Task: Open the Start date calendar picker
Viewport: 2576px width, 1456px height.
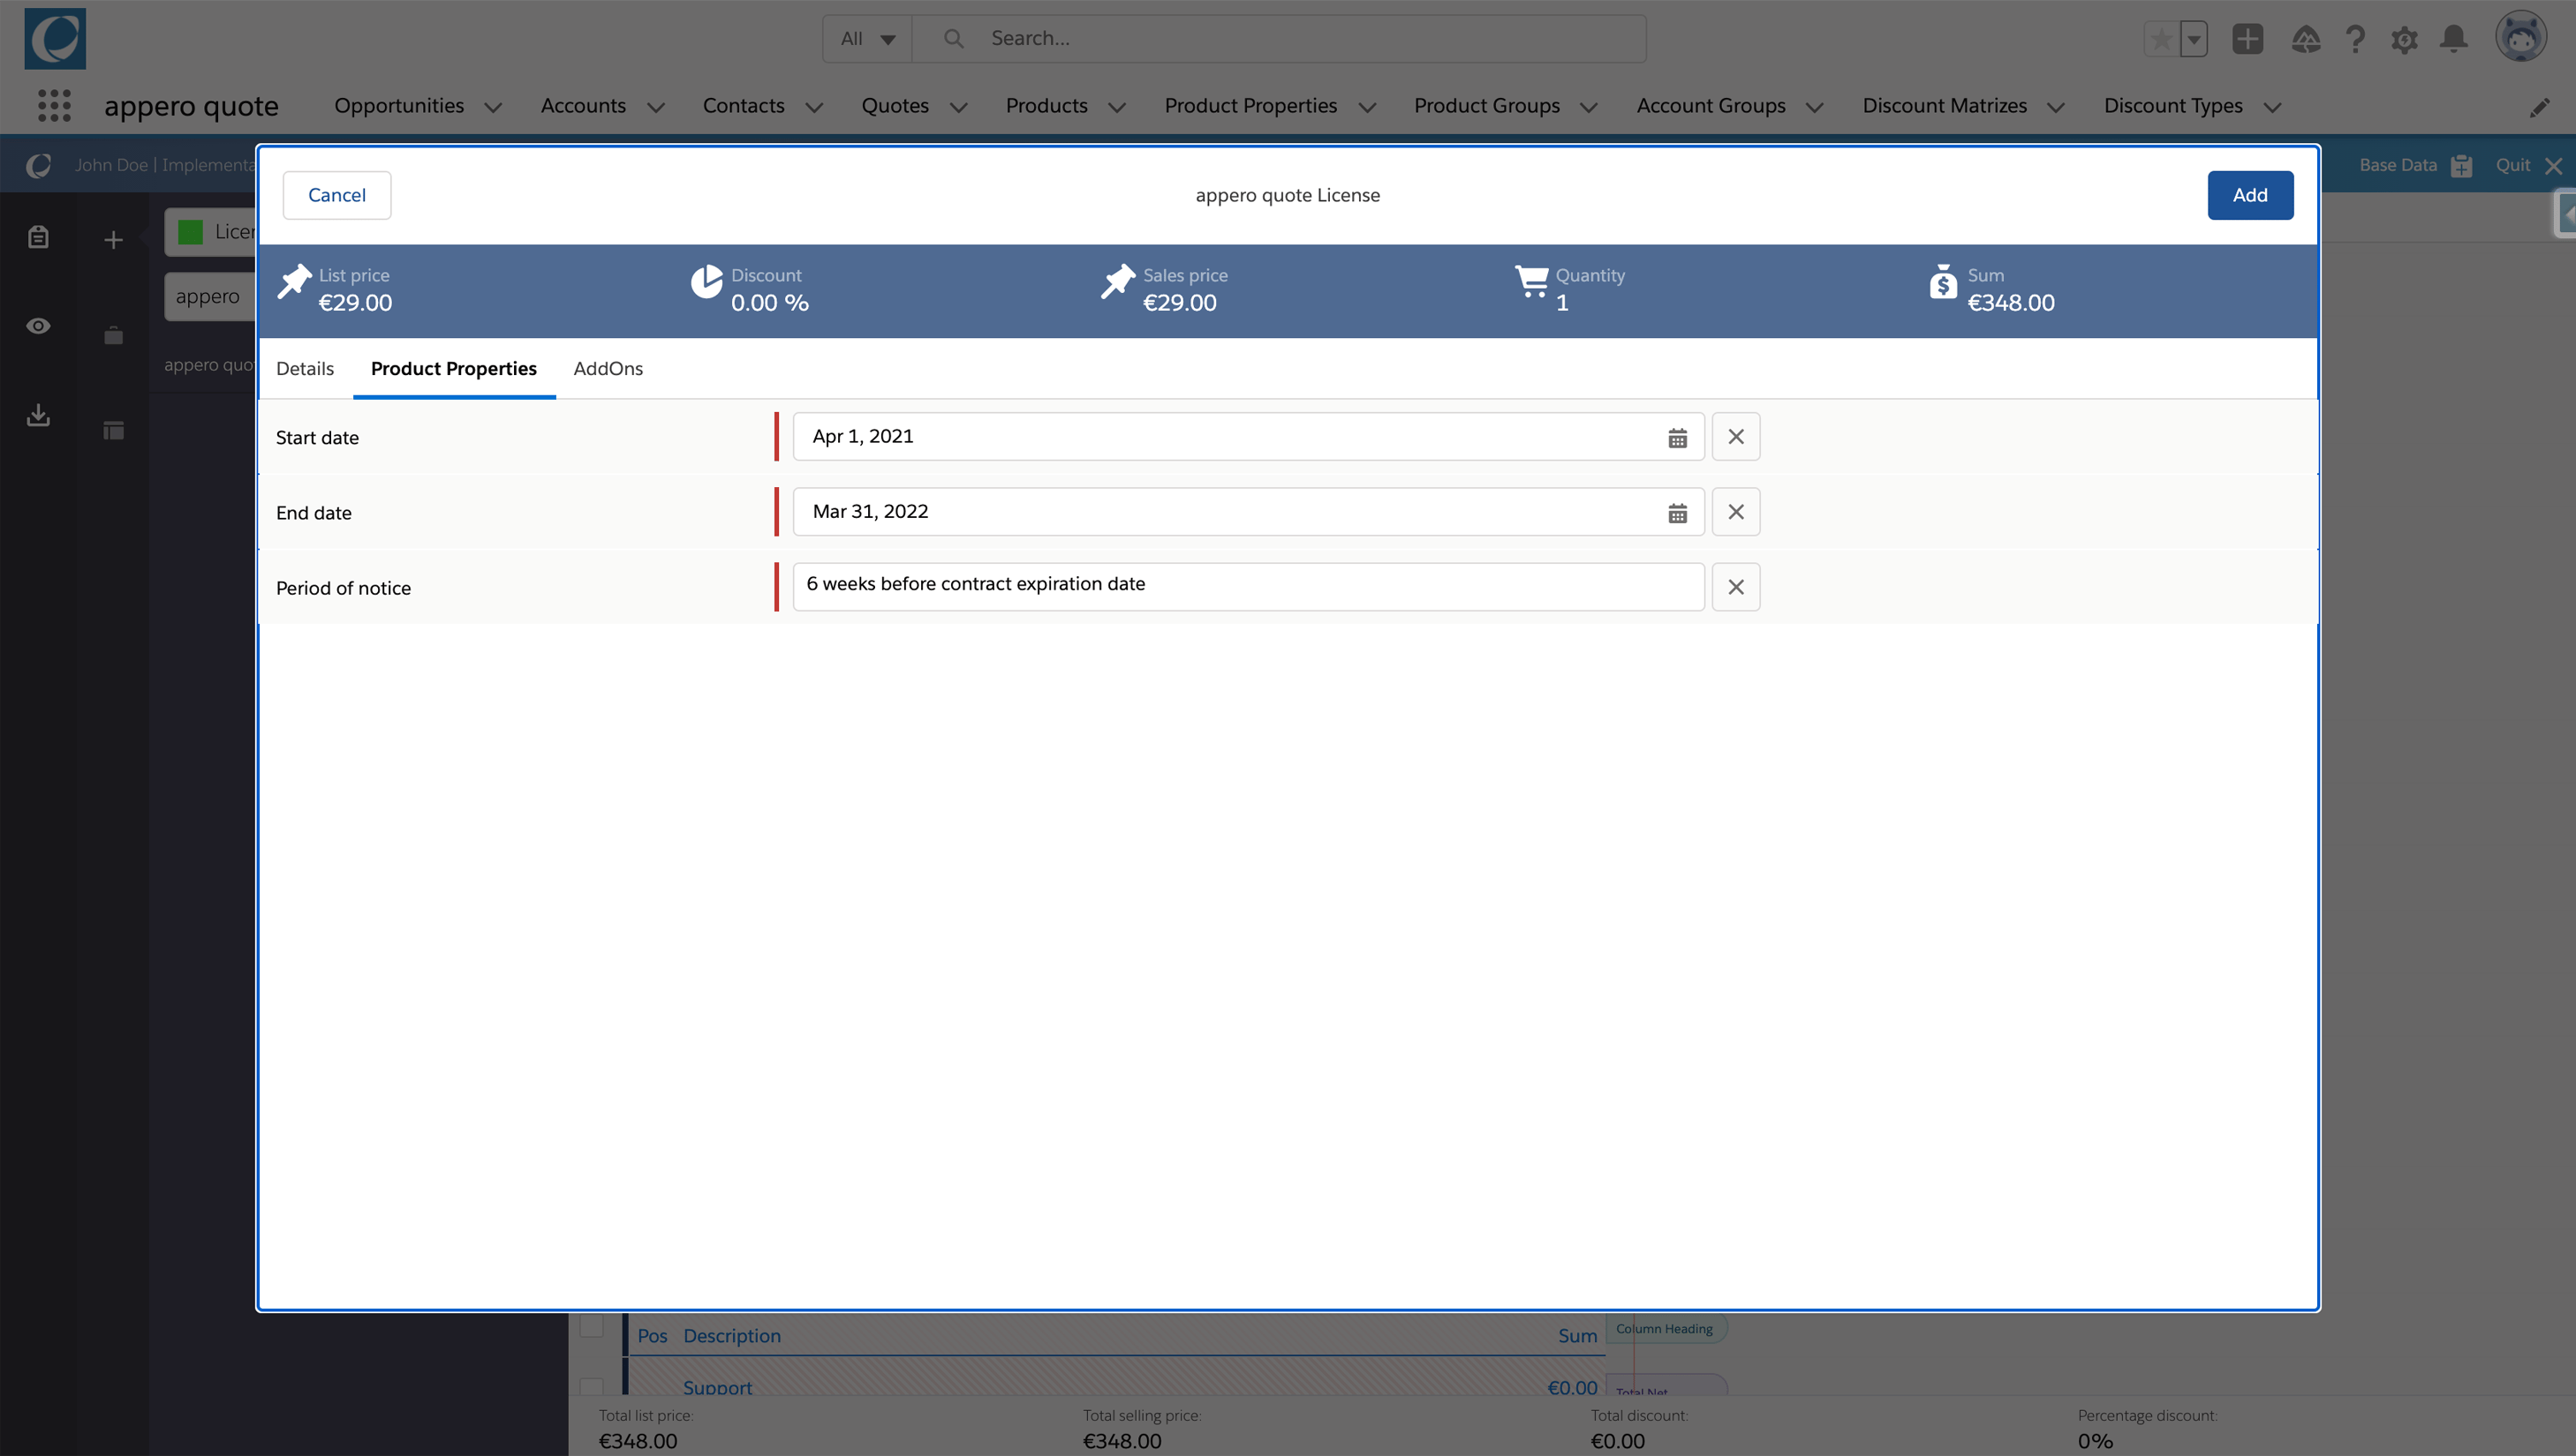Action: click(1677, 438)
